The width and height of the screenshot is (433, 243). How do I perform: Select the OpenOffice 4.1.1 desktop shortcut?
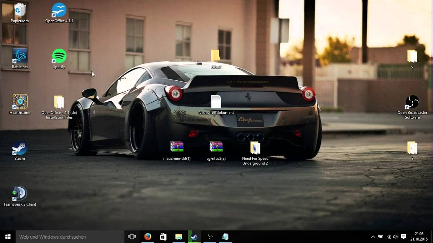(59, 13)
